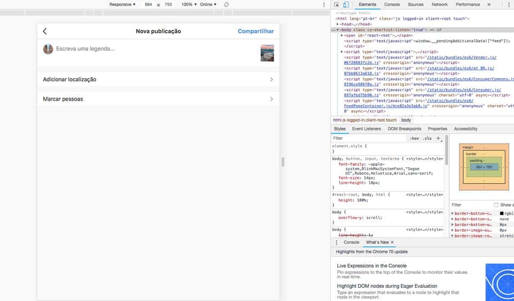This screenshot has height=301, width=514.
Task: Click Compartilhar to share the post
Action: tap(256, 31)
